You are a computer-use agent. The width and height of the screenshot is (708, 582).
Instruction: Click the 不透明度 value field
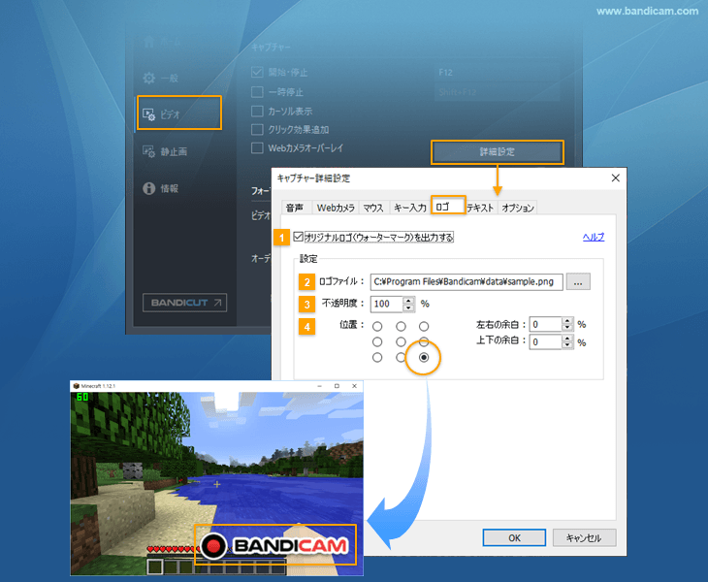click(x=387, y=304)
